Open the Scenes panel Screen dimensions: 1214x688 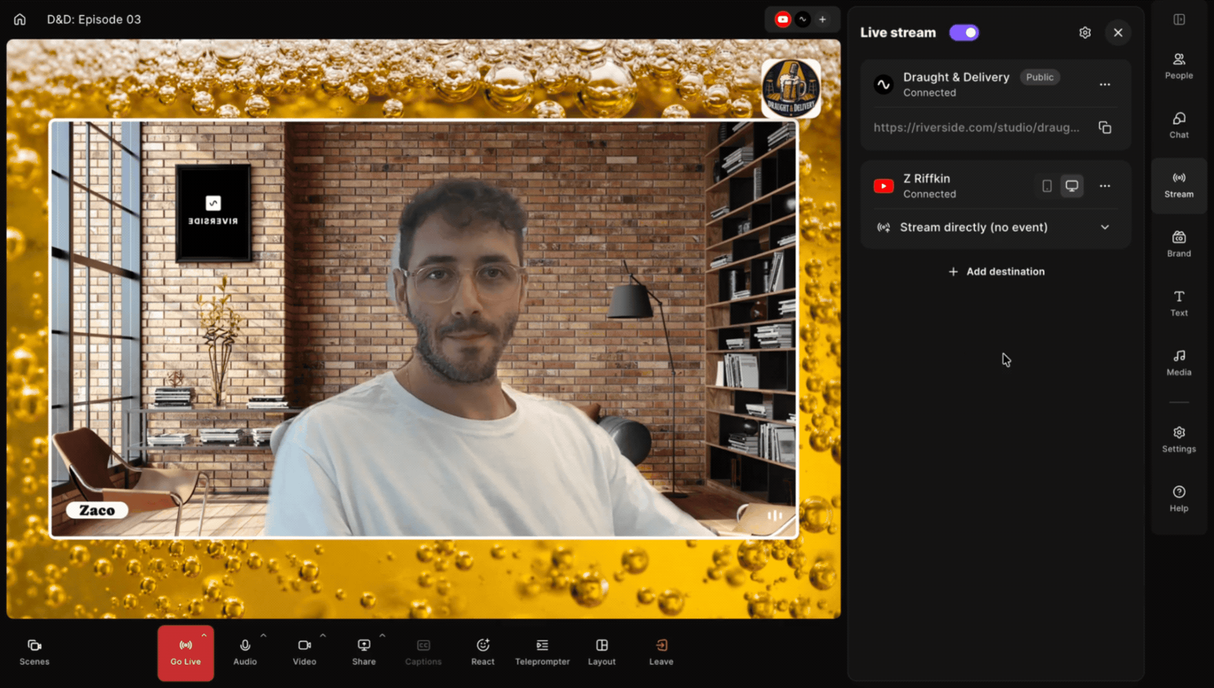pos(34,652)
